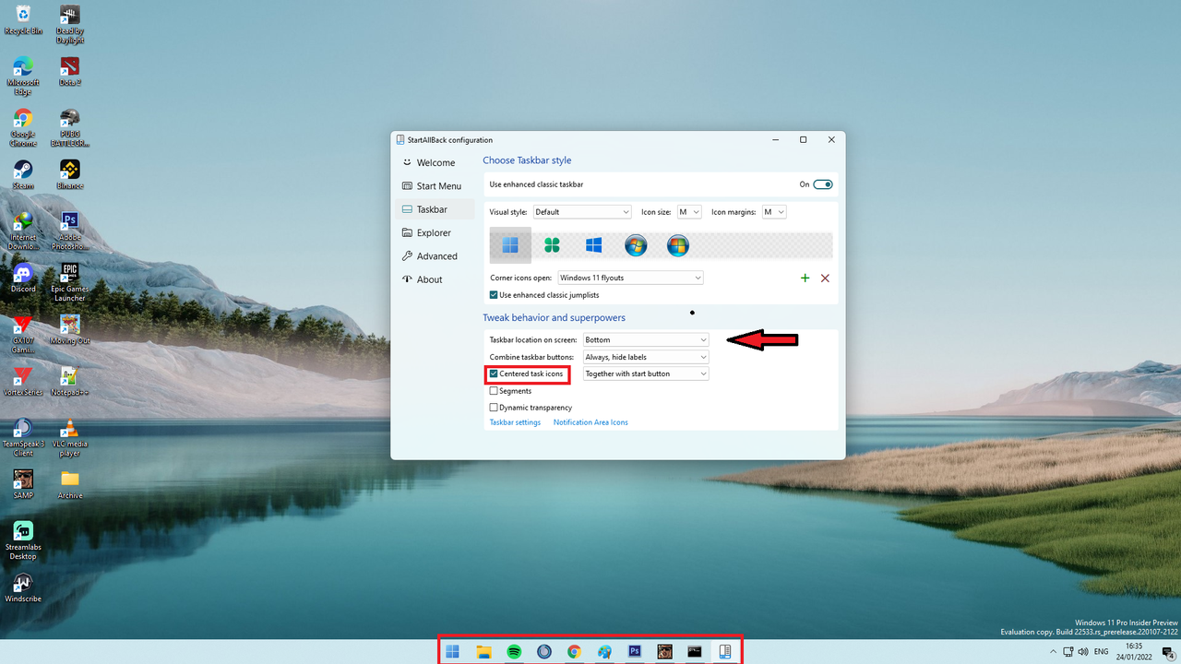Launch the Epic Games Launcher shortcut
1181x664 pixels.
click(70, 282)
